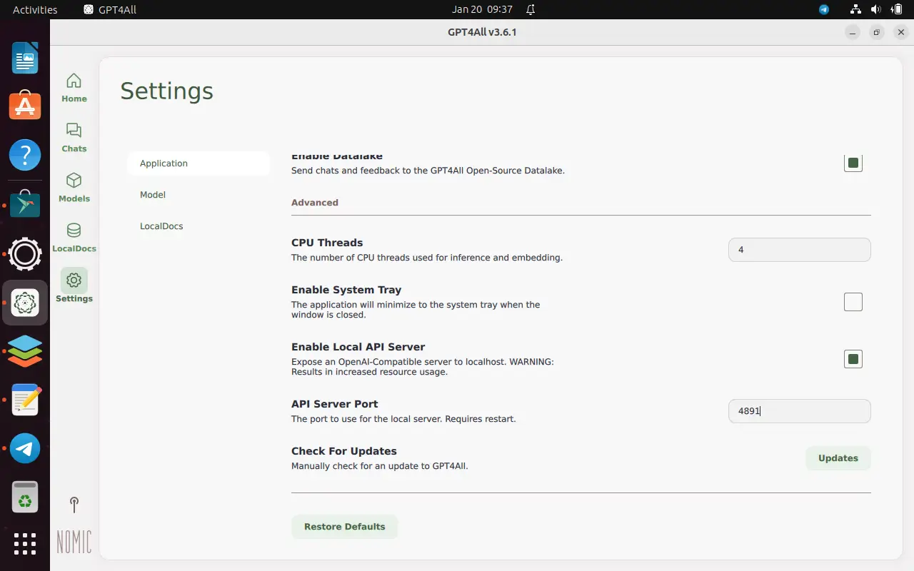Maximize the GPT4All window

876,32
